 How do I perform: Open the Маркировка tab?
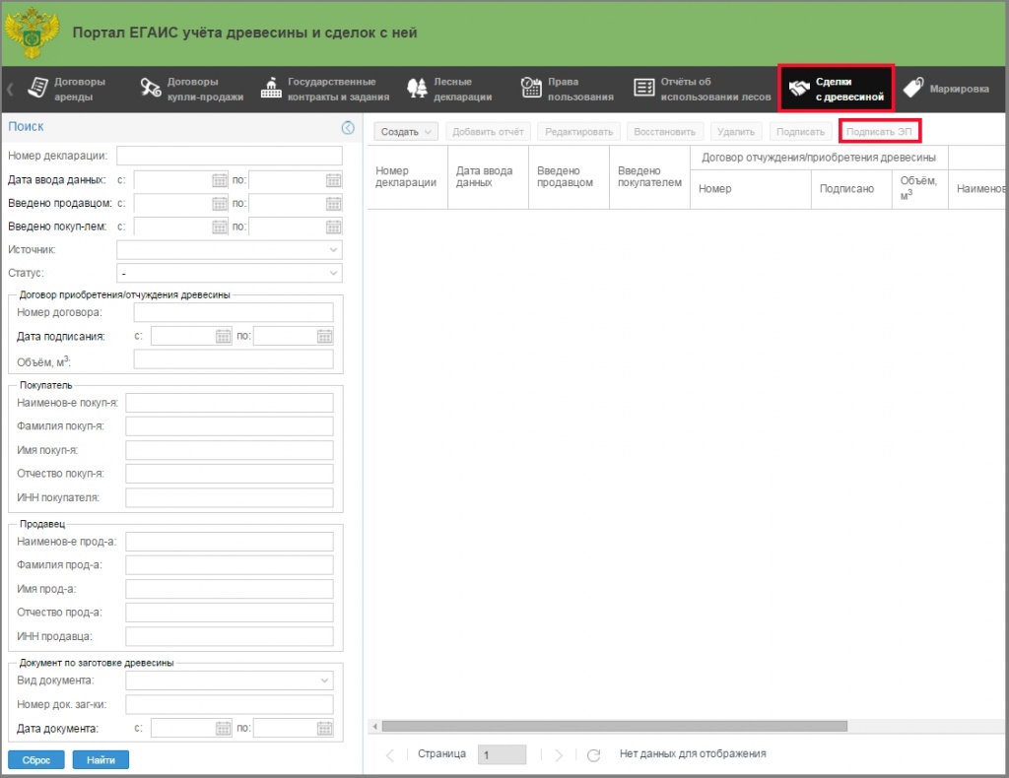pyautogui.click(x=946, y=89)
